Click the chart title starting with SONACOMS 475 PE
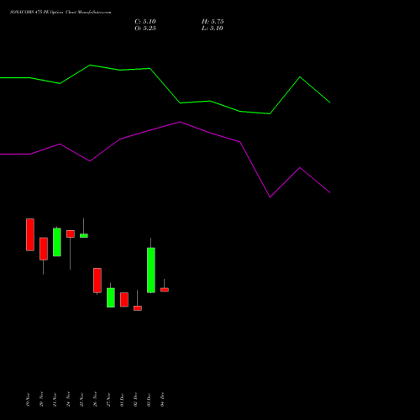The image size is (420, 420). [60, 13]
